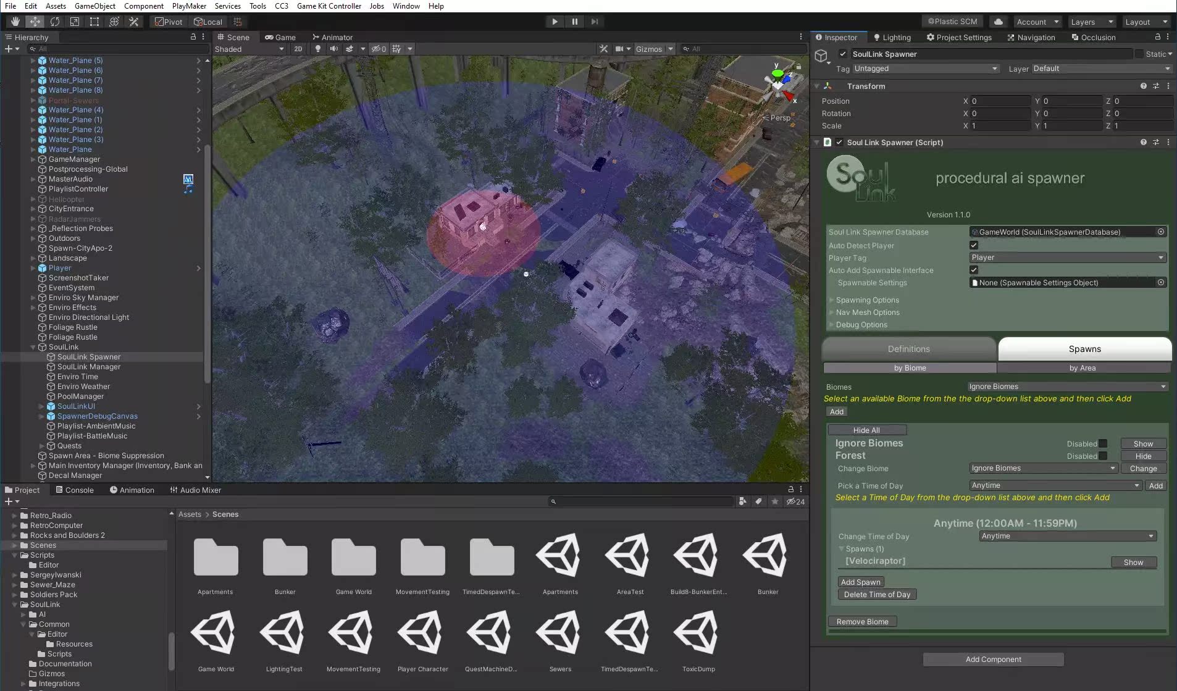Image resolution: width=1177 pixels, height=691 pixels.
Task: Uncheck Auto Add Spawnable Interface
Action: [974, 270]
